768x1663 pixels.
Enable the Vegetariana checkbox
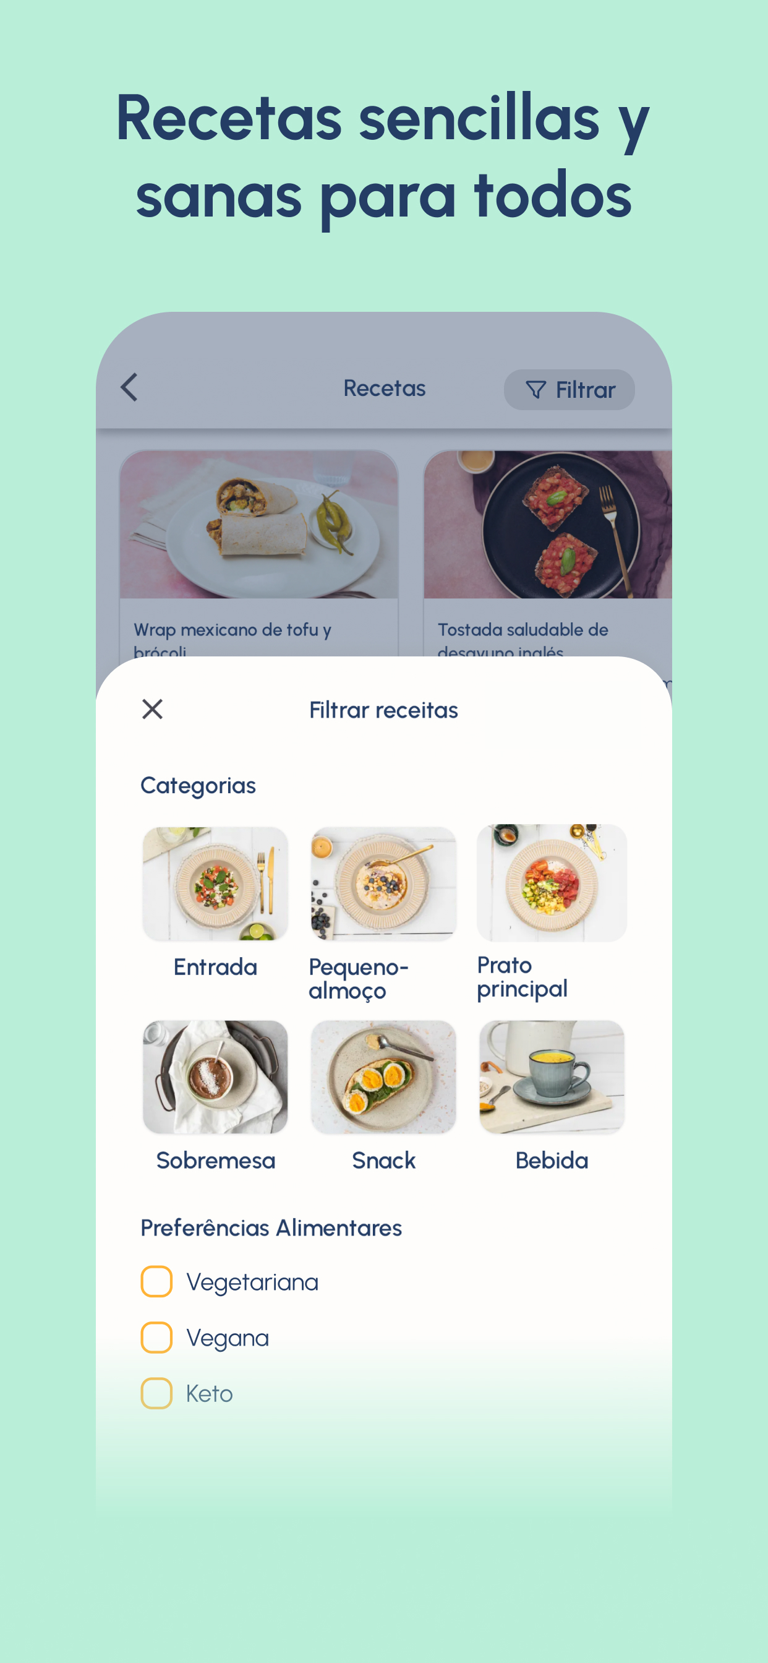156,1281
